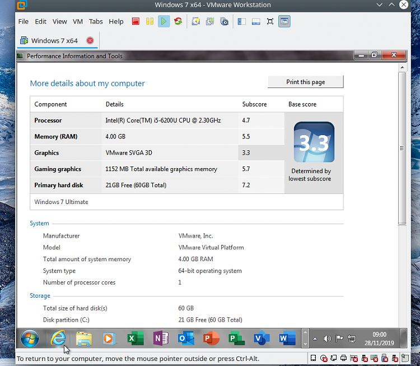This screenshot has height=366, width=420.
Task: Launch Visio from the taskbar
Action: pyautogui.click(x=262, y=339)
